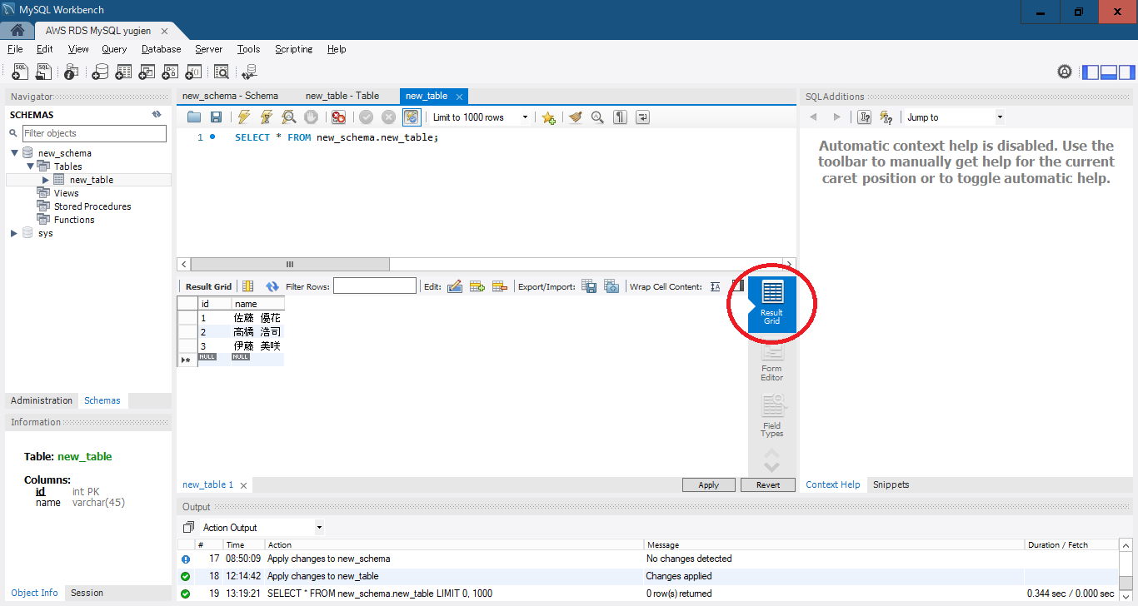Open the Action Output dropdown
The height and width of the screenshot is (606, 1138).
click(x=319, y=527)
